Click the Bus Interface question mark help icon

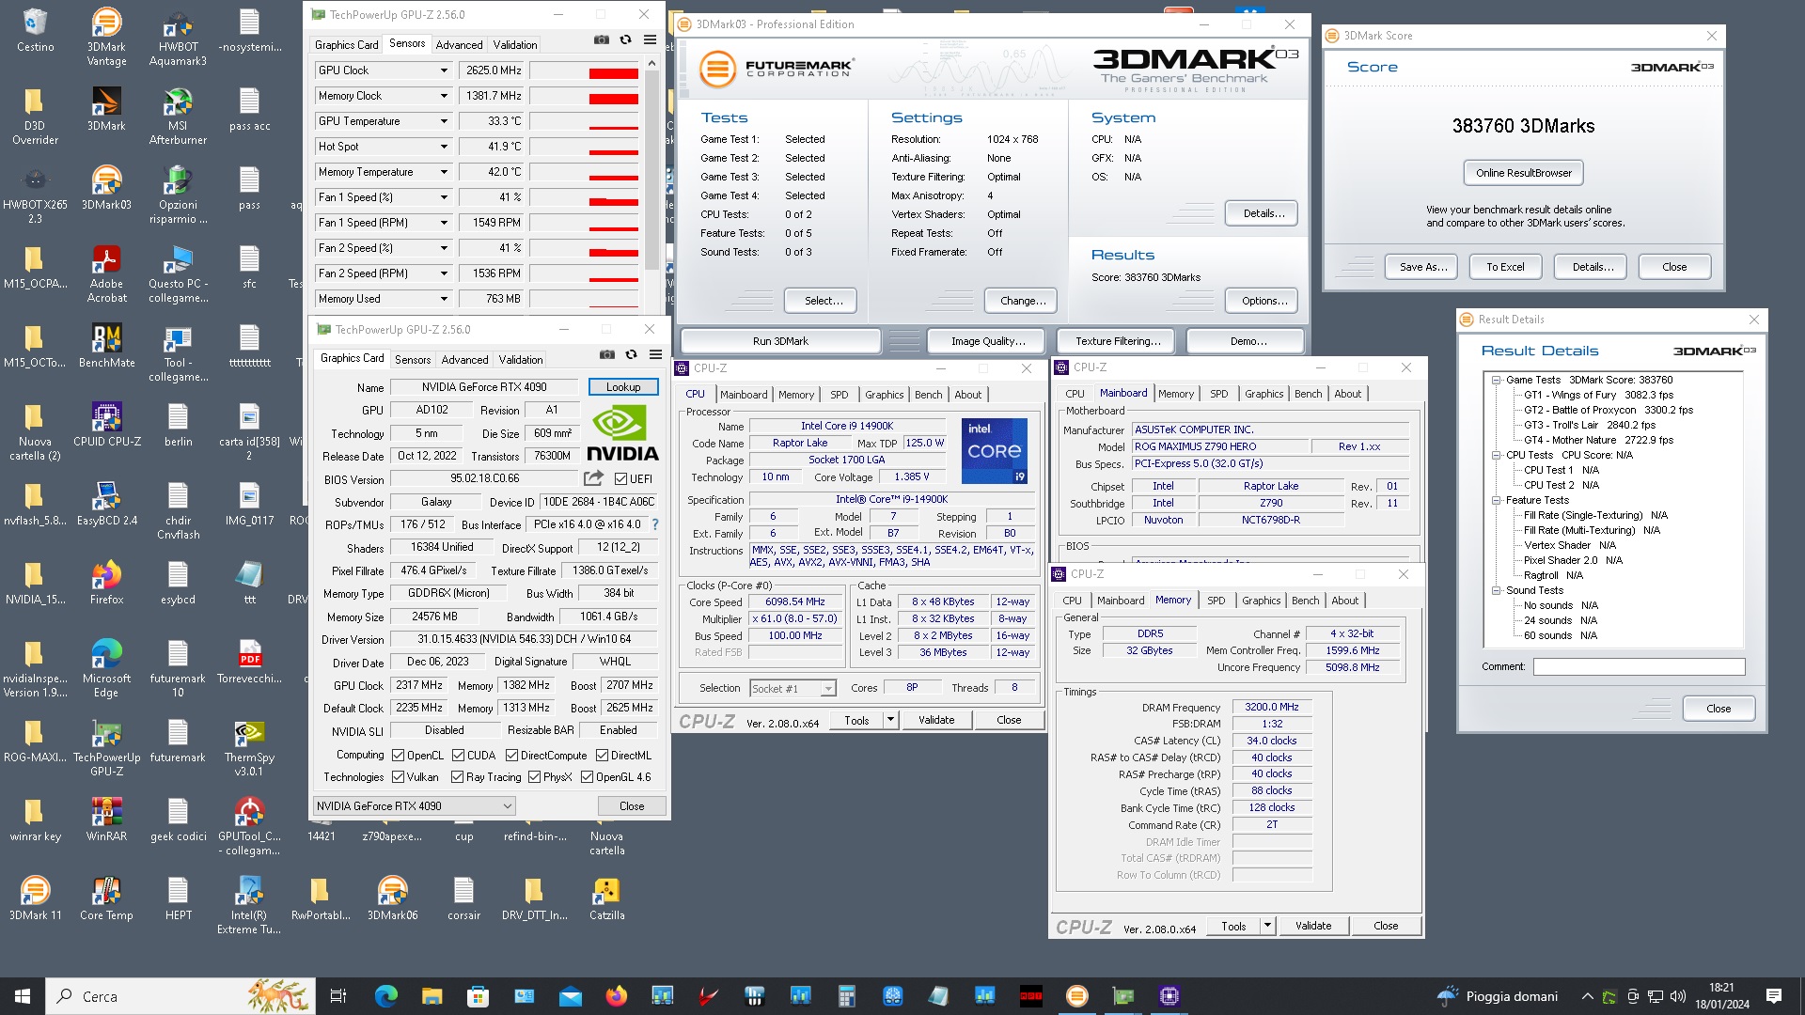tap(655, 524)
